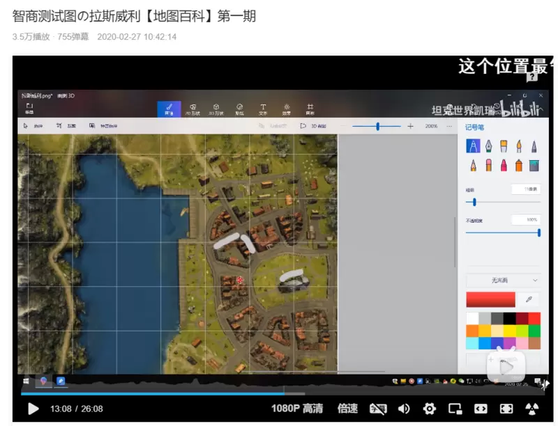The image size is (558, 426).
Task: Toggle the subtitle (字幕) switch
Action: point(378,409)
